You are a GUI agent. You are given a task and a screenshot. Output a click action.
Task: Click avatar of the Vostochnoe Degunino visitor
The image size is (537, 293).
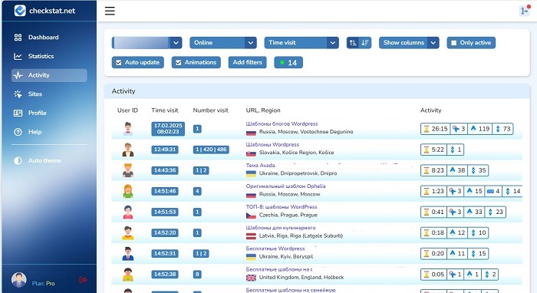coord(128,129)
